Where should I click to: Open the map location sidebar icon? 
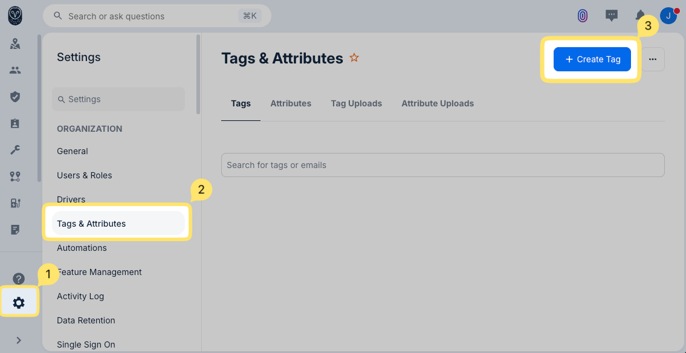(x=15, y=44)
